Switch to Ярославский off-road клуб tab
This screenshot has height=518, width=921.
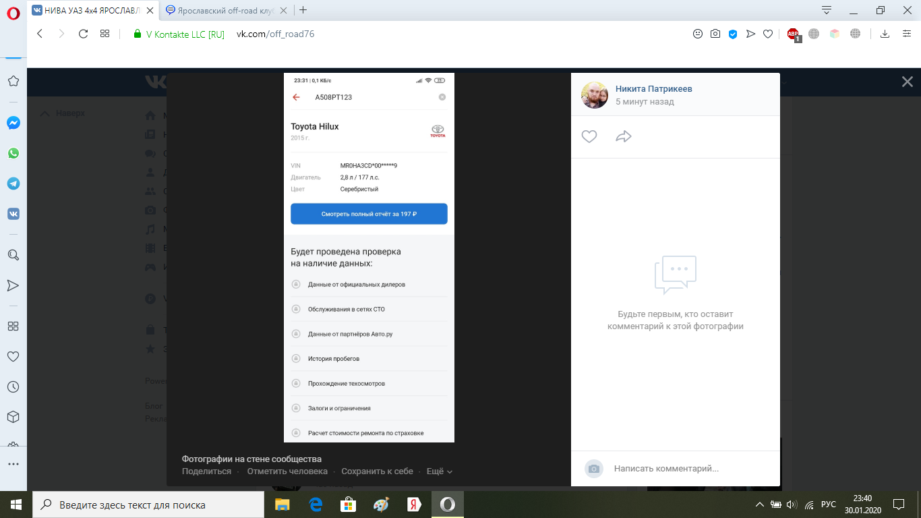click(x=227, y=10)
